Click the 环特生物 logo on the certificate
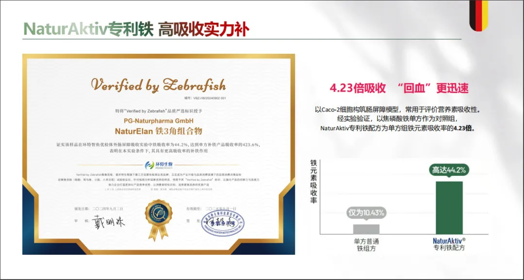Viewport: 524px width, 280px height. tap(159, 165)
